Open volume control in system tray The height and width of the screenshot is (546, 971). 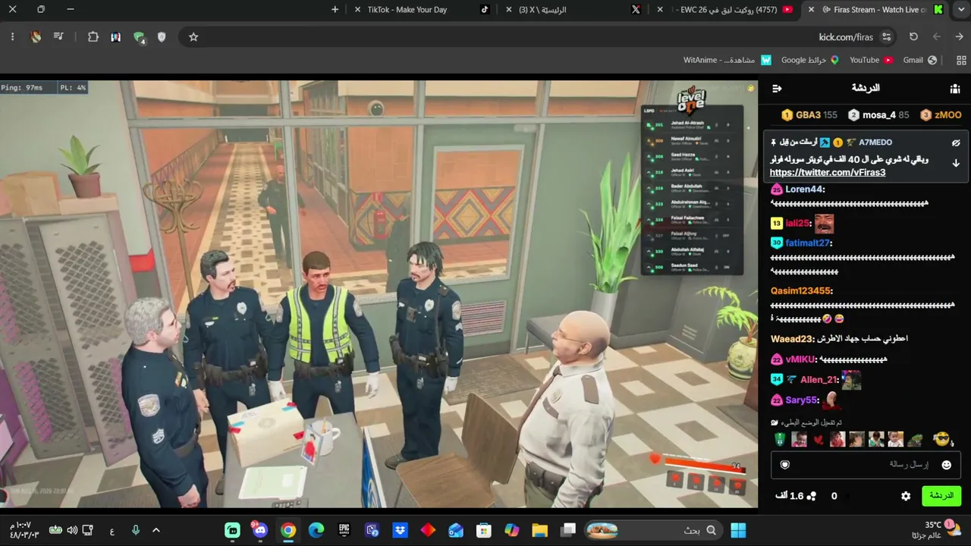[x=72, y=530]
